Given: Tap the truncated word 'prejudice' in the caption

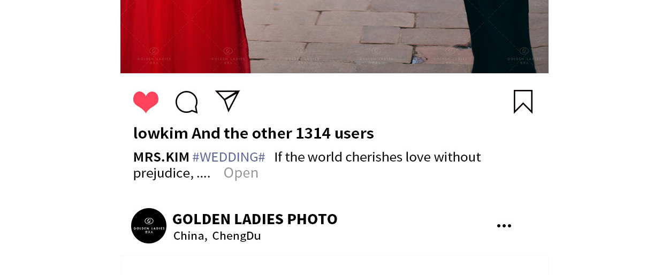Looking at the screenshot, I should click(x=163, y=173).
